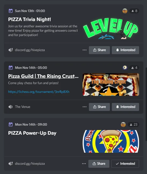This screenshot has width=147, height=174.
Task: Click the Rising Crust chess pizza thumbnail
Action: pyautogui.click(x=111, y=85)
